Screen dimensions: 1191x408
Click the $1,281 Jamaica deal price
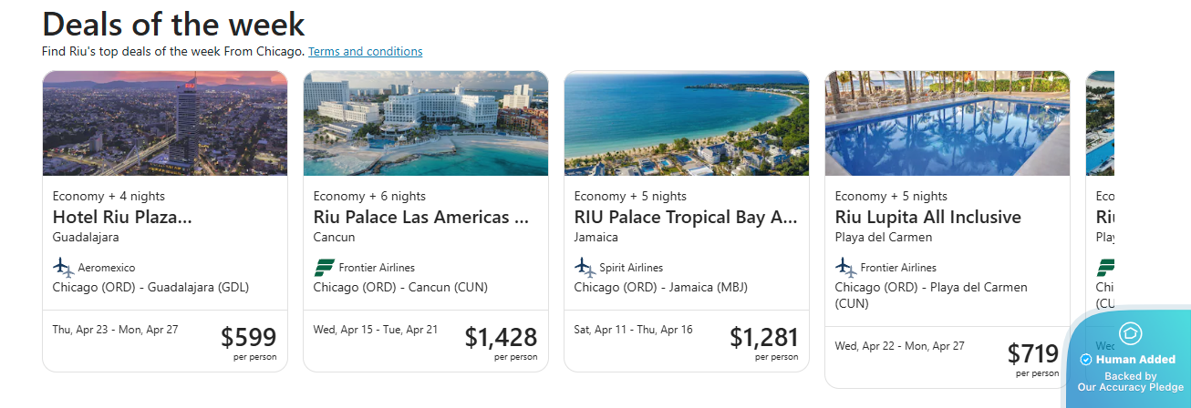763,338
